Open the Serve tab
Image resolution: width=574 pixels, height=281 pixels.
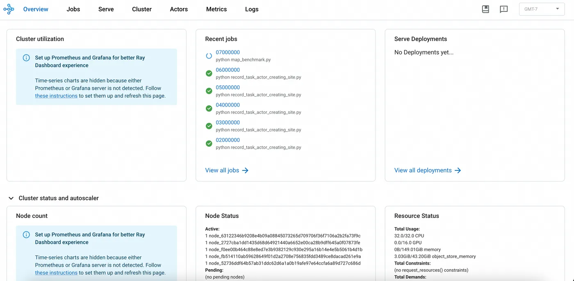pyautogui.click(x=106, y=9)
